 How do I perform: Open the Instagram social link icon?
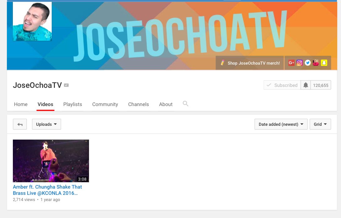click(x=299, y=63)
